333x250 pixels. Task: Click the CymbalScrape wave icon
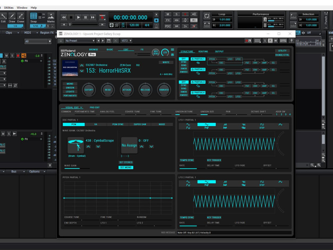[x=76, y=145]
